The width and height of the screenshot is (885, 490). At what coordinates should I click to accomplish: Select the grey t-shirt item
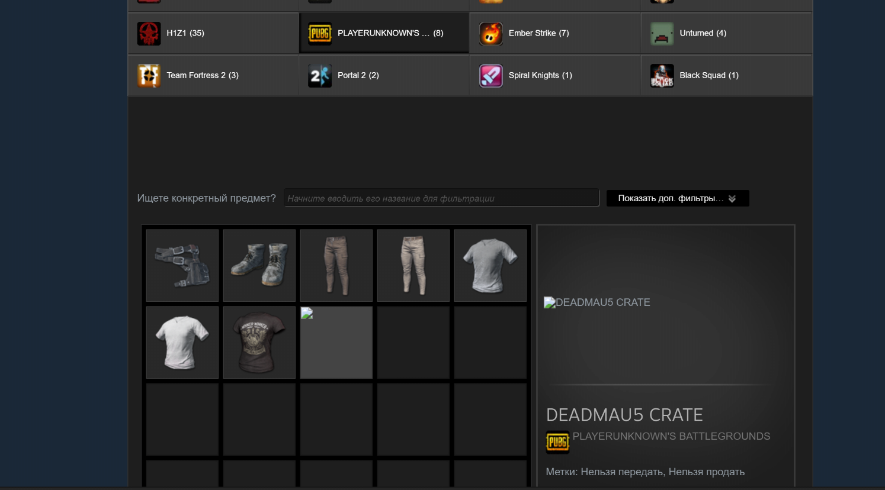[x=490, y=266]
